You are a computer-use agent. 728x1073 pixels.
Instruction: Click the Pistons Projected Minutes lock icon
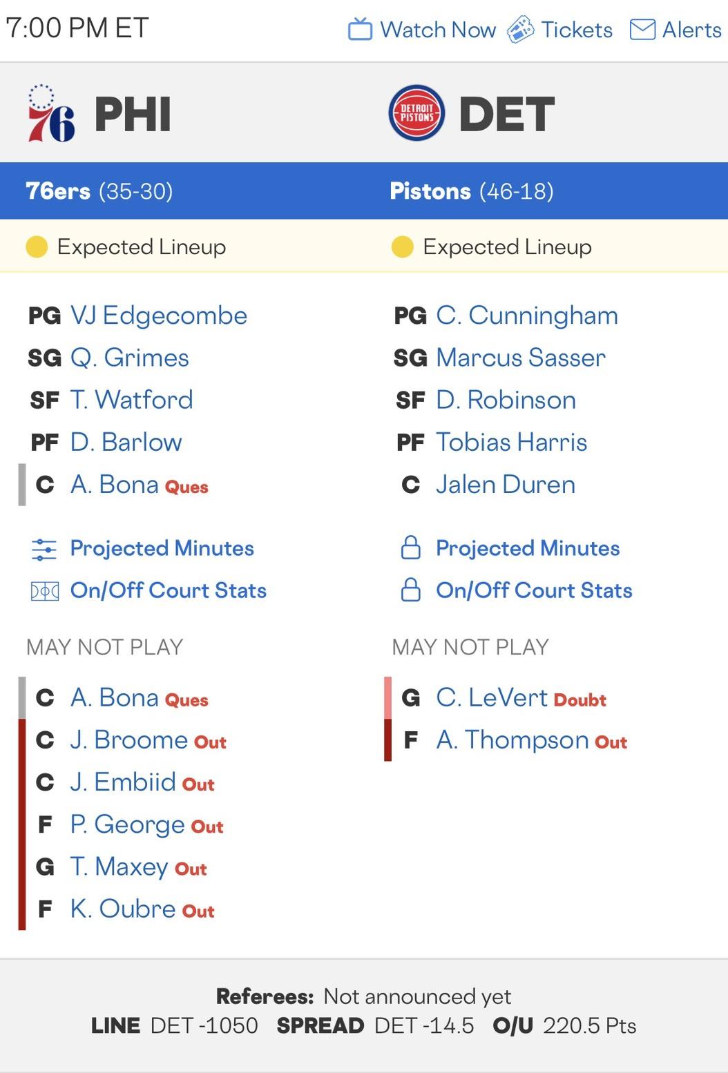pos(411,548)
